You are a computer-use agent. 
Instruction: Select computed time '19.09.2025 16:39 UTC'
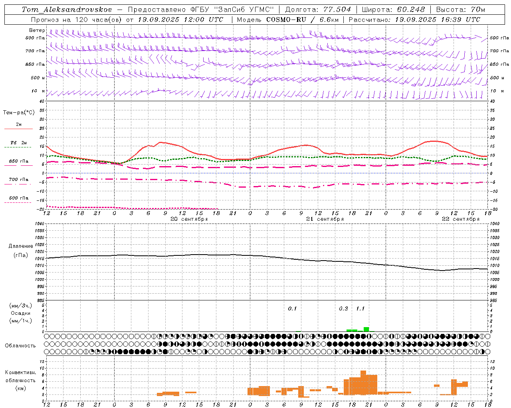click(x=438, y=20)
